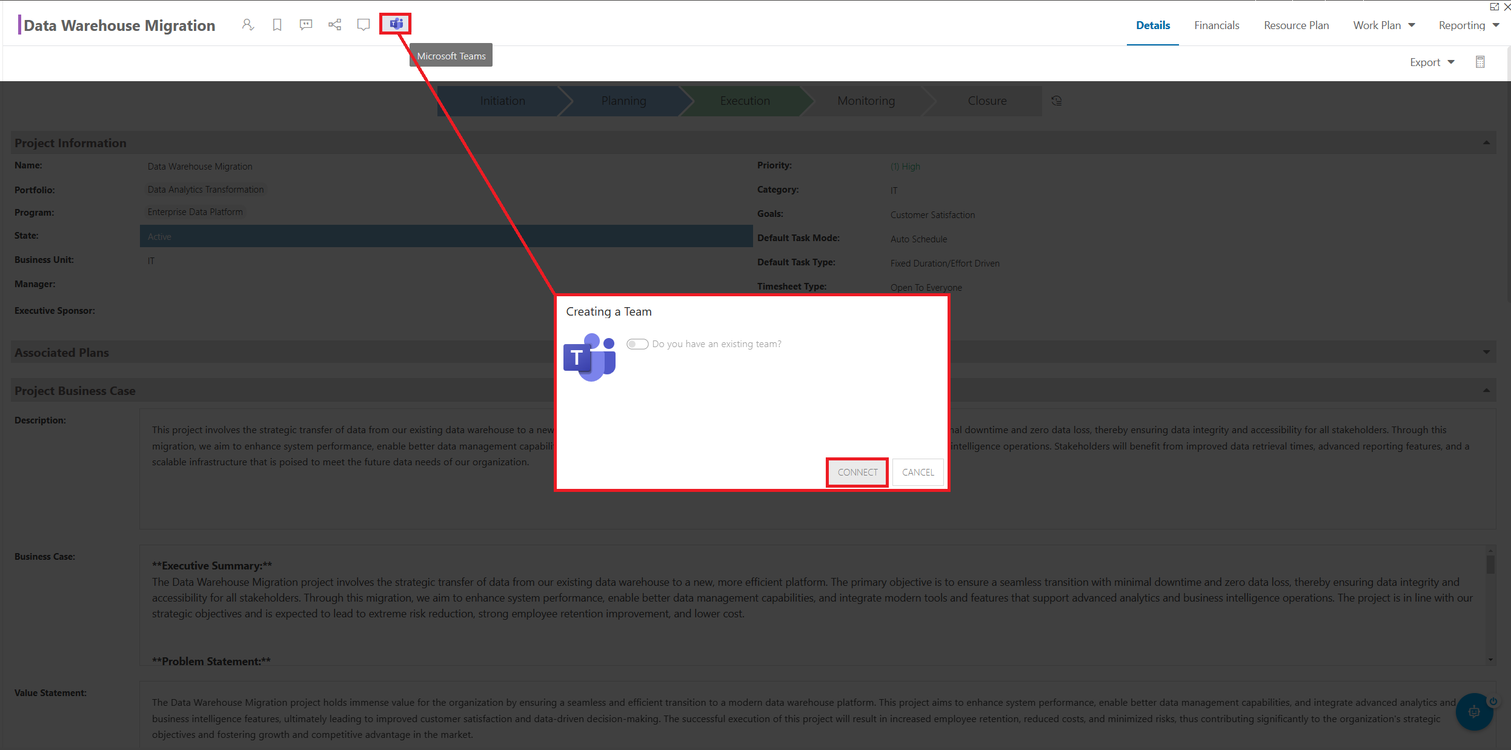Click the Data Analytics Transformation portfolio link
This screenshot has width=1511, height=750.
(x=205, y=190)
